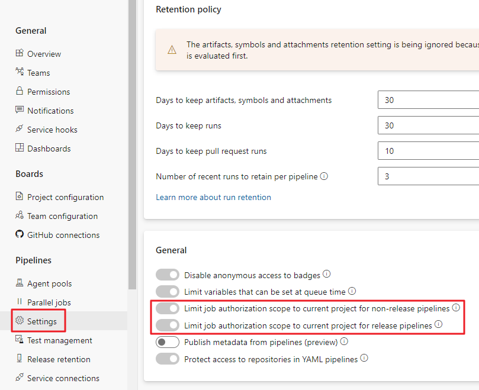
Task: Click the Permissions lock icon
Action: [x=20, y=91]
